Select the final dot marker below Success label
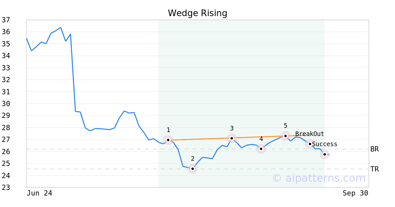The height and width of the screenshot is (207, 395). click(325, 154)
